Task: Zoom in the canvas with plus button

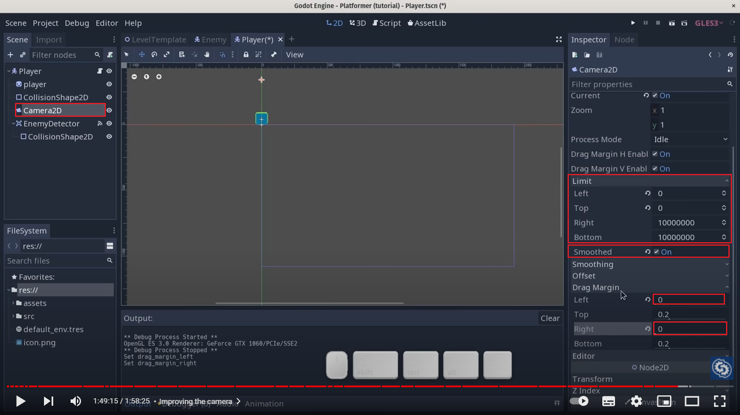Action: pos(159,76)
